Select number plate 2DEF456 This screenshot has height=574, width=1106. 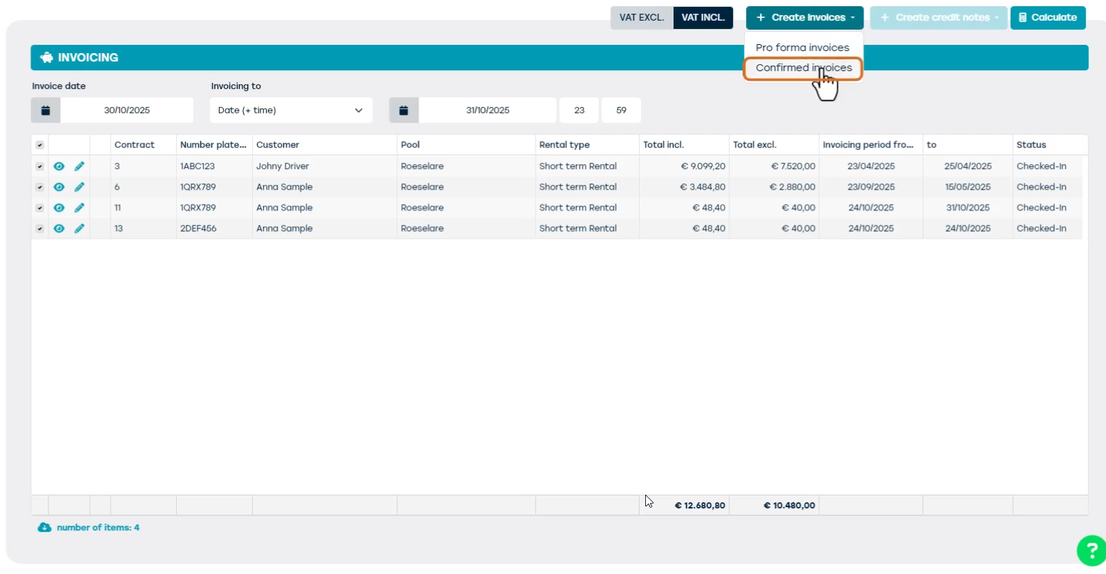198,228
